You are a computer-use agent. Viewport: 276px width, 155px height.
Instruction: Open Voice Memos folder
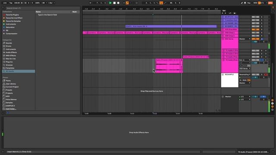(x=11, y=99)
